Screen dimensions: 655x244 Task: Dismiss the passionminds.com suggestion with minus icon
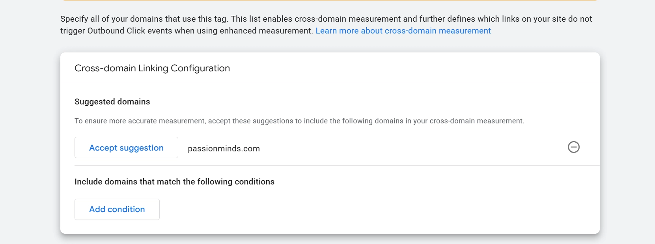pyautogui.click(x=573, y=147)
